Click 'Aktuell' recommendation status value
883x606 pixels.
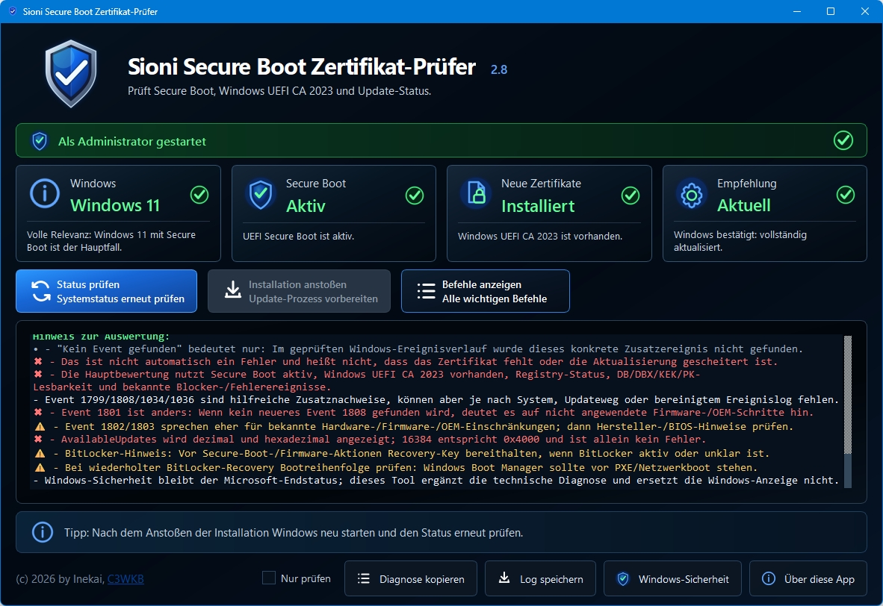(744, 205)
